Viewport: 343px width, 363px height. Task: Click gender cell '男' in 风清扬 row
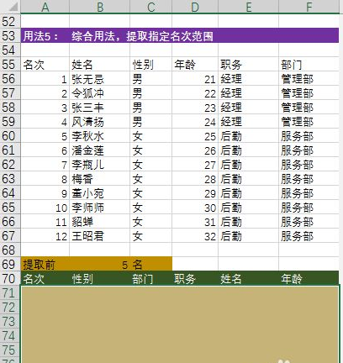pos(150,121)
